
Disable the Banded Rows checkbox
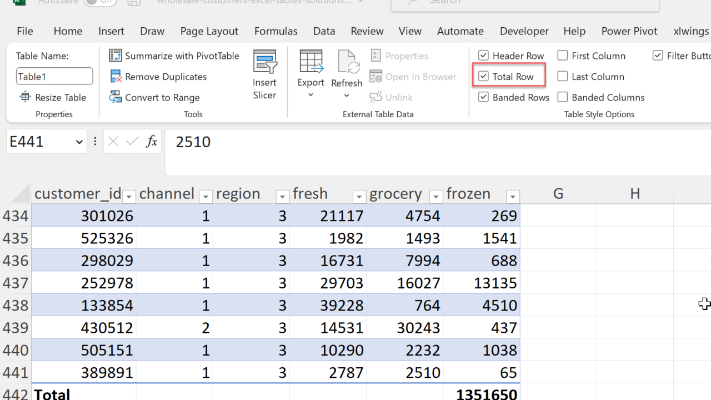tap(484, 97)
